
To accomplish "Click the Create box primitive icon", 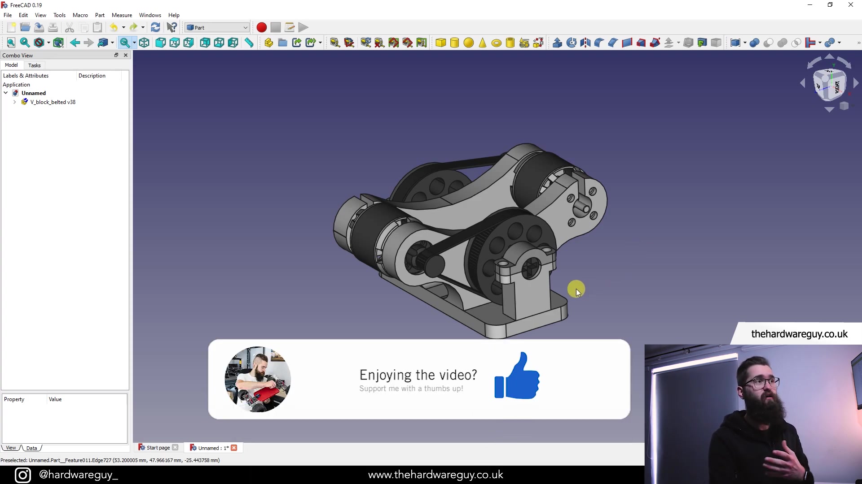I will click(x=440, y=43).
